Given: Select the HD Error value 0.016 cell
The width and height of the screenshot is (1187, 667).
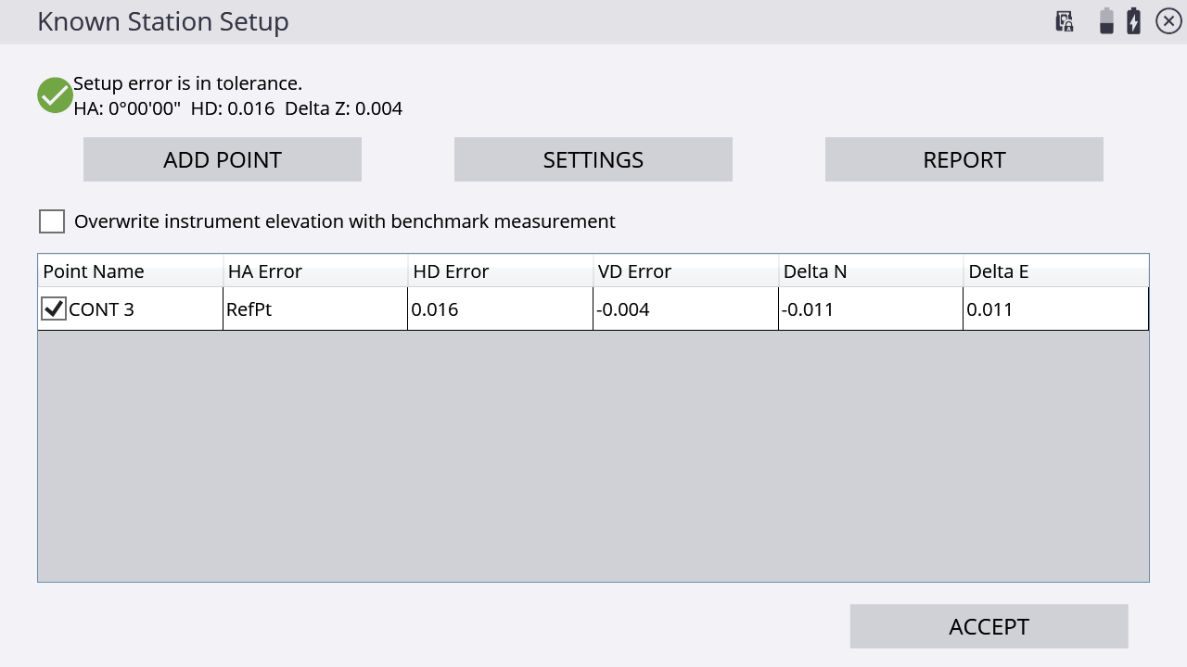Looking at the screenshot, I should click(501, 308).
